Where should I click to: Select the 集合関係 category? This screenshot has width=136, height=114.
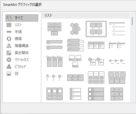22,53
